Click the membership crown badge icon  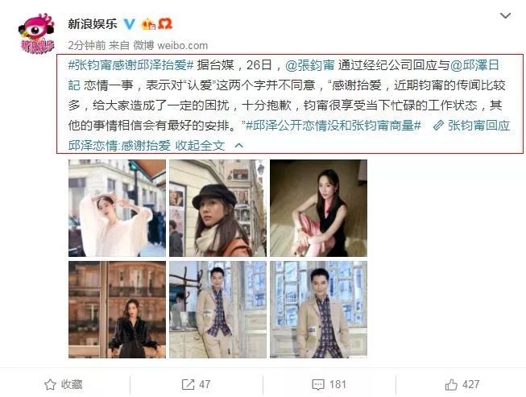tap(148, 24)
